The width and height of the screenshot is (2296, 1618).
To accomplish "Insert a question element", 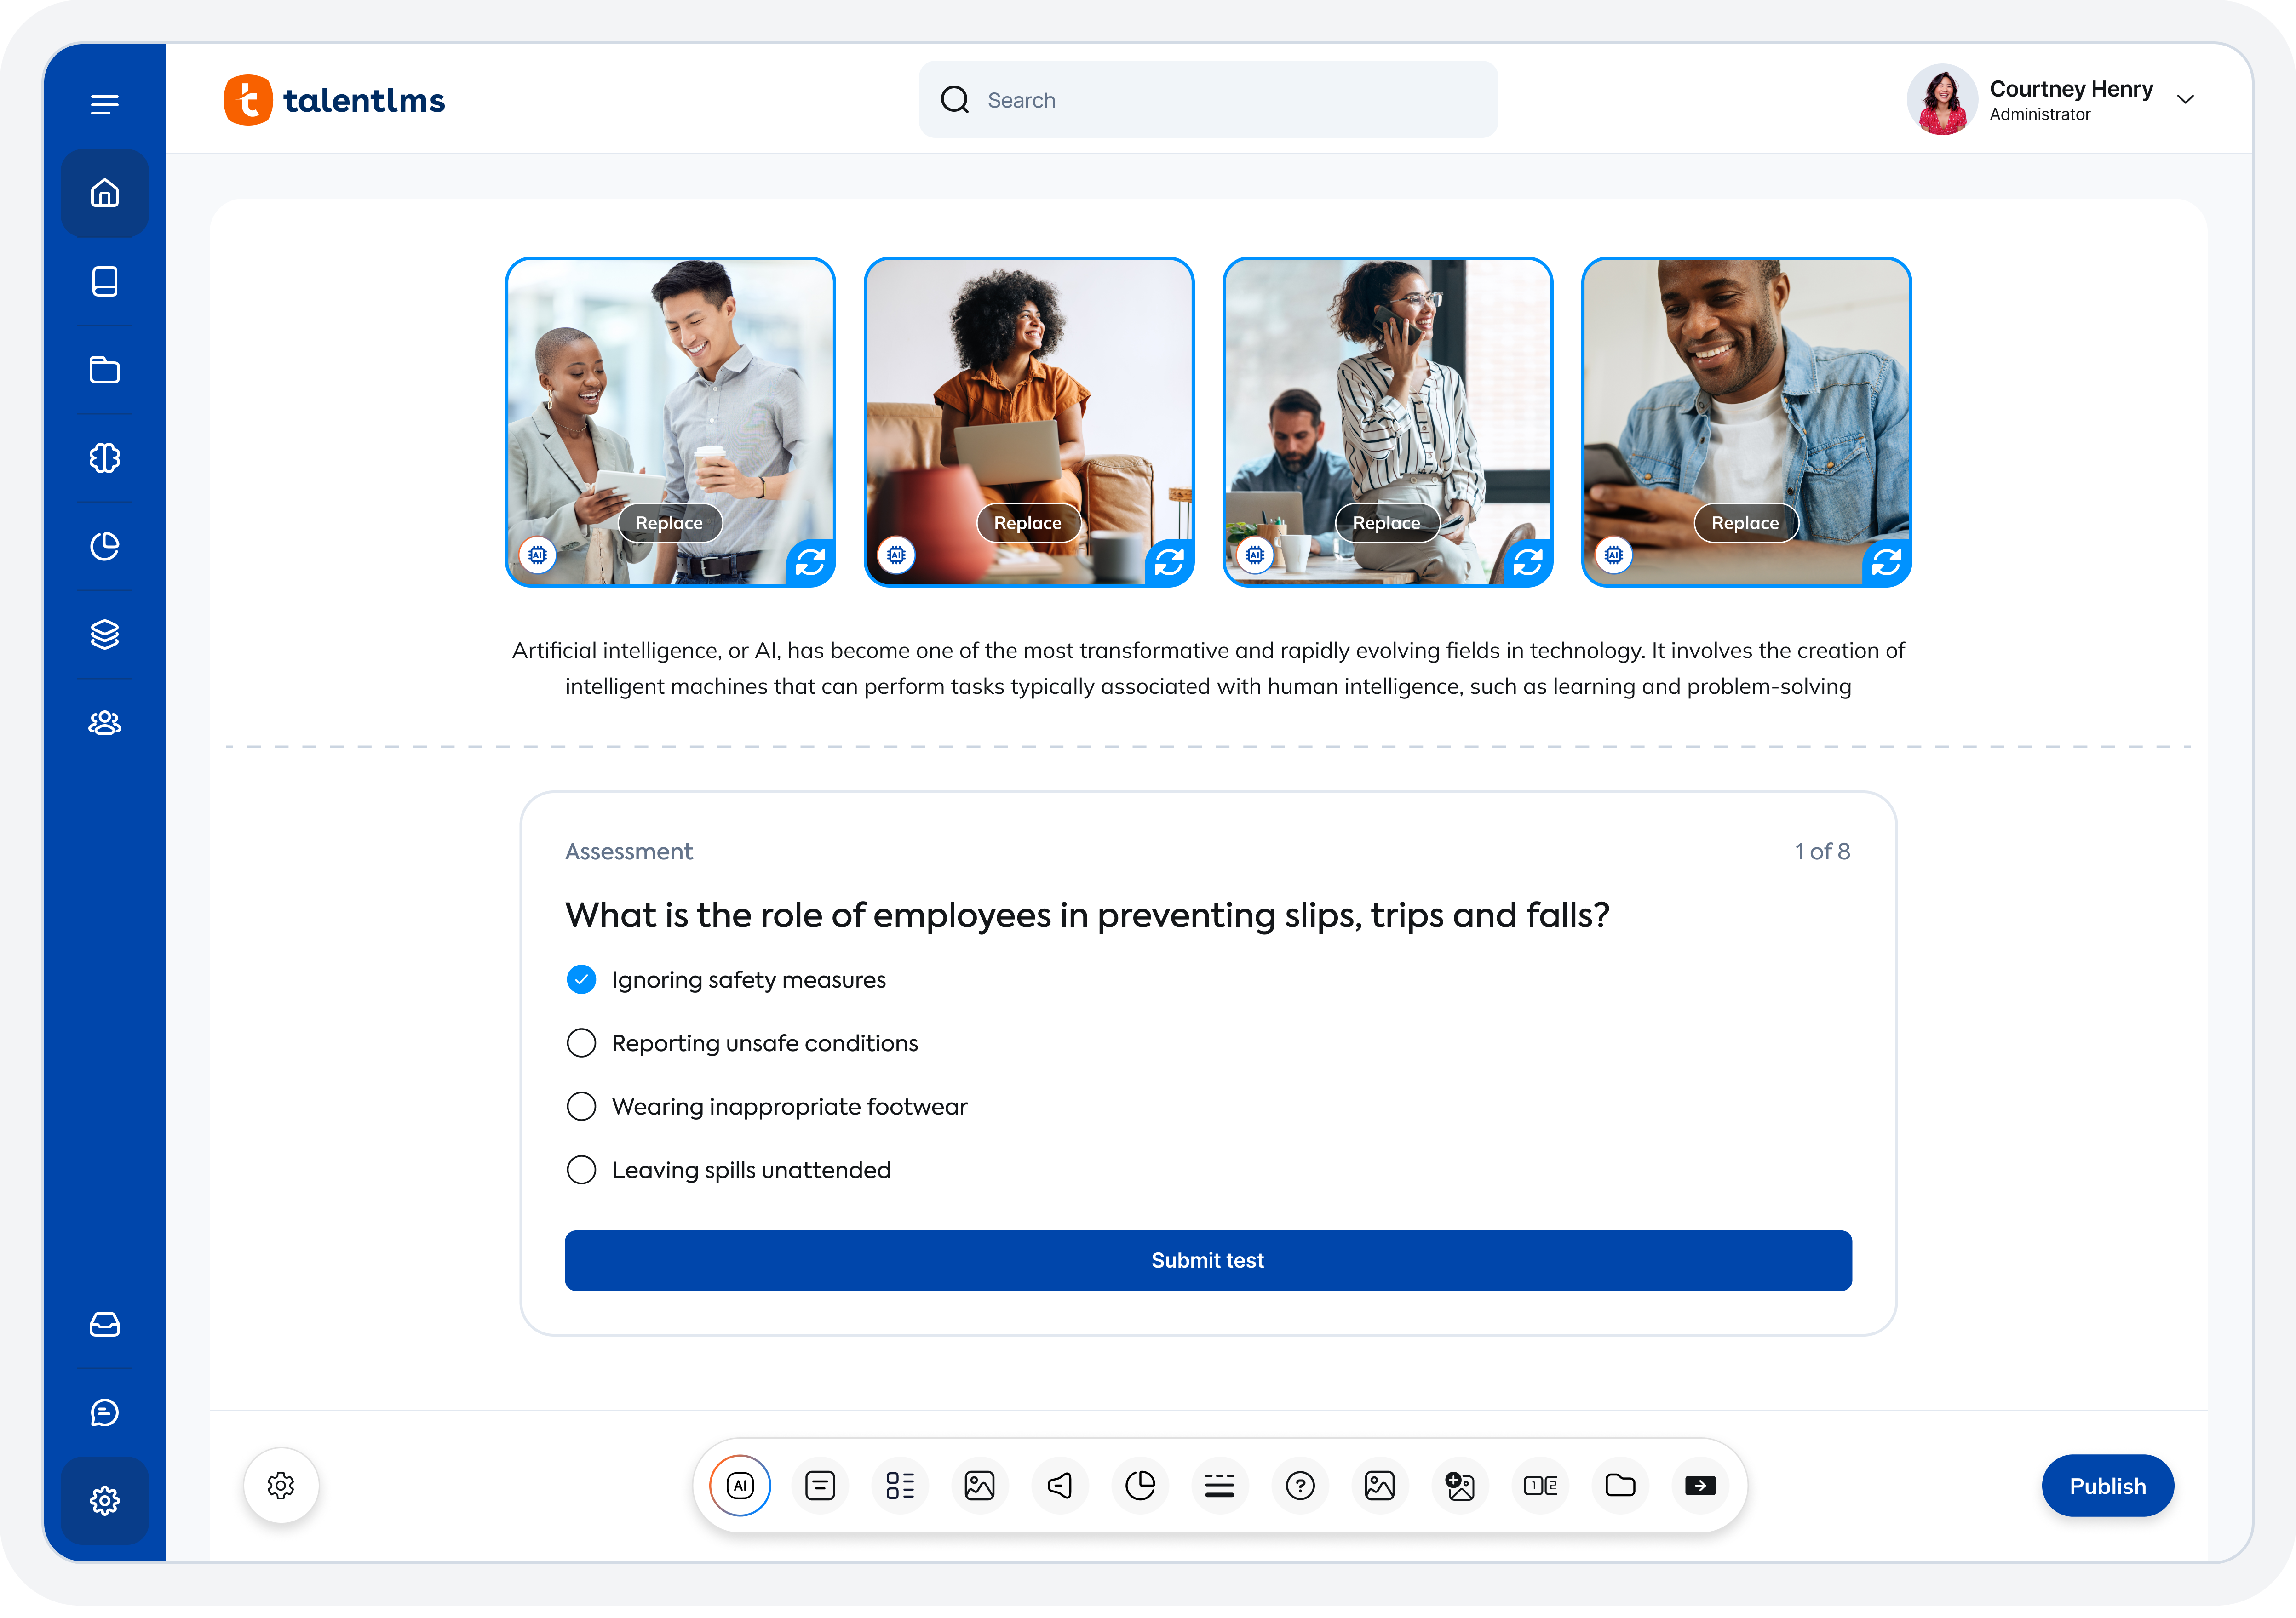I will (x=1300, y=1486).
